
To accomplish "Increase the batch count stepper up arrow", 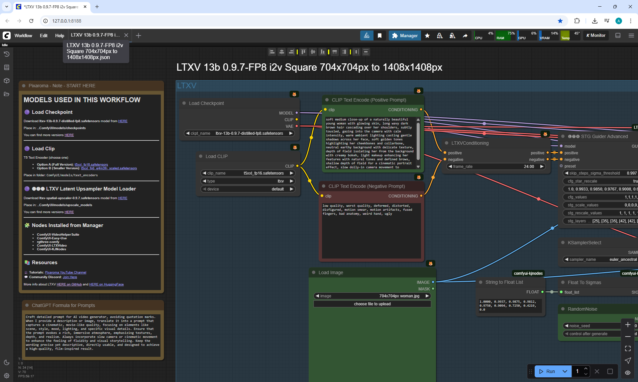I will tap(586, 369).
